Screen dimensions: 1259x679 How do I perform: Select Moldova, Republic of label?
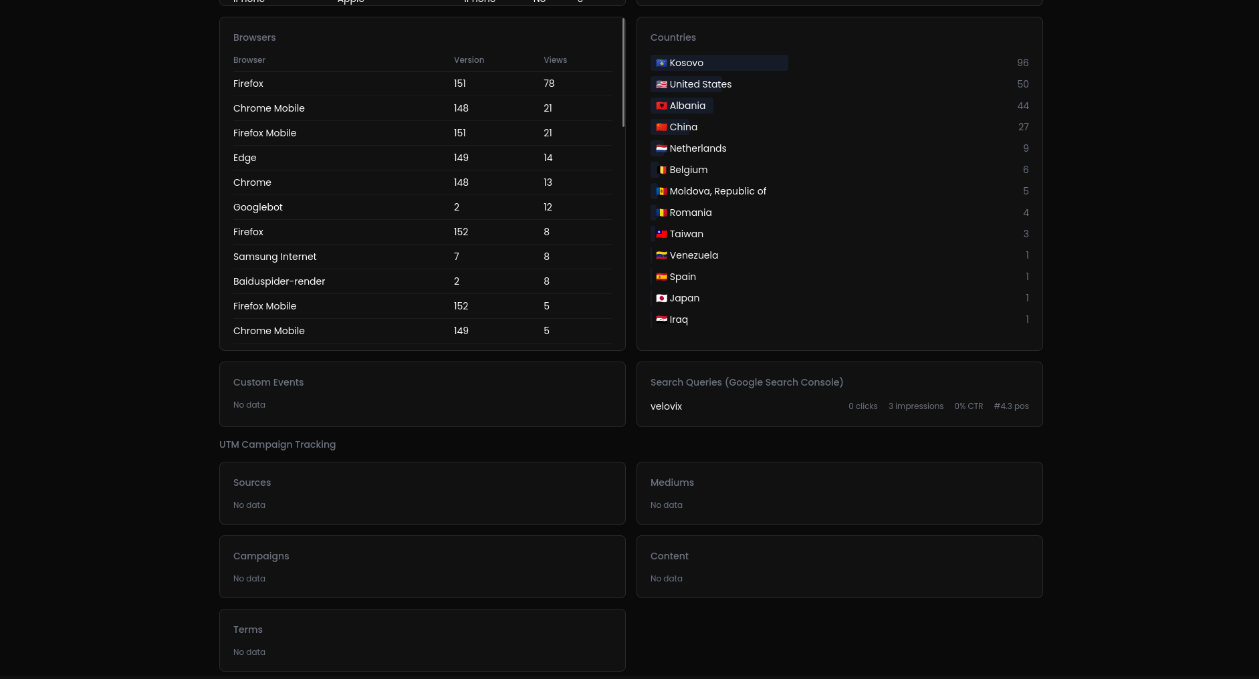[717, 191]
